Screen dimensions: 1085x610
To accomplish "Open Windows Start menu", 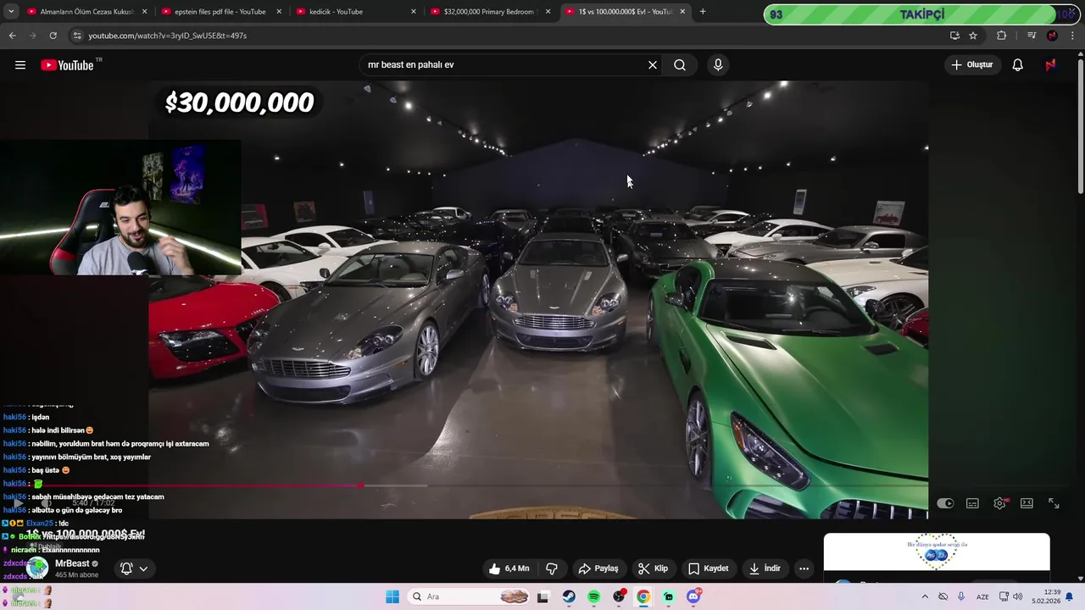I will pyautogui.click(x=392, y=596).
